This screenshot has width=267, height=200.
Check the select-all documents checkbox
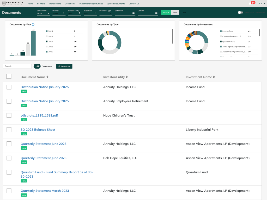click(9, 76)
